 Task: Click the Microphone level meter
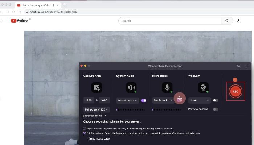click(166, 110)
